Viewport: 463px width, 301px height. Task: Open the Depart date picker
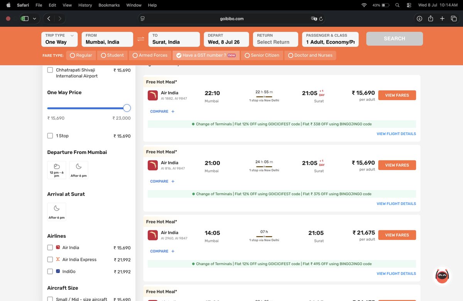pyautogui.click(x=226, y=39)
